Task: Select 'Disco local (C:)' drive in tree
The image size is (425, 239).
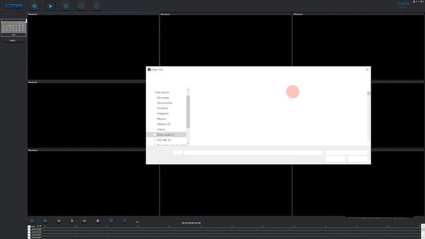Action: [x=166, y=135]
